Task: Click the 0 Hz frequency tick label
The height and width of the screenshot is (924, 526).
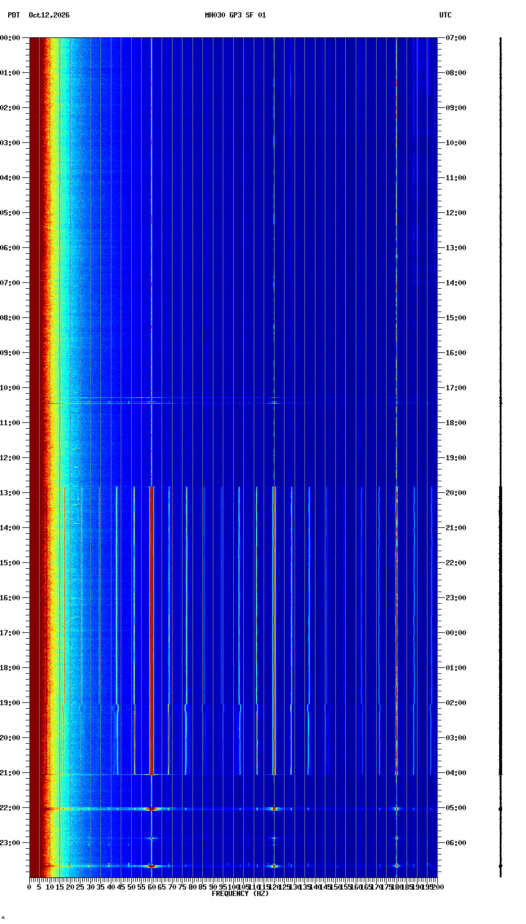Action: 29,887
